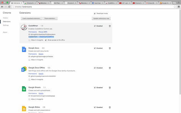
Task: Check Allow in incognito for Google Docs Offline
Action: click(x=29, y=80)
